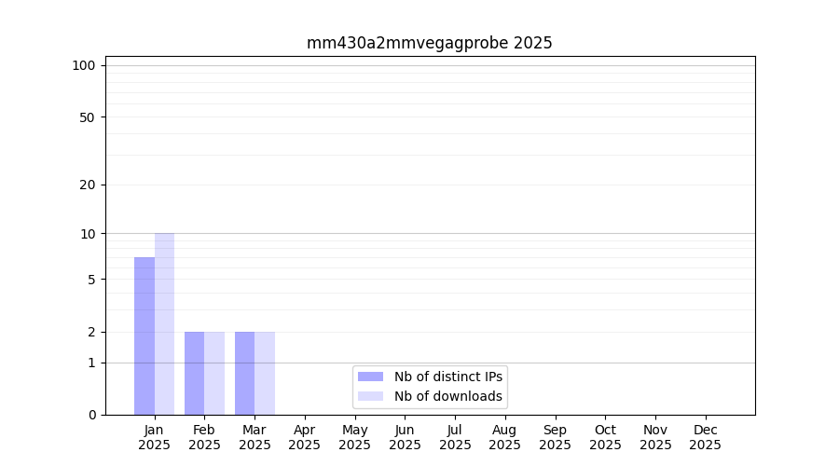This screenshot has width=839, height=466.
Task: Click the light blue downloads legend swatch
Action: click(x=370, y=396)
